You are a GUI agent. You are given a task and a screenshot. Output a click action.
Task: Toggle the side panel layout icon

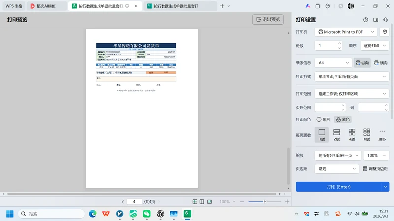point(376,20)
